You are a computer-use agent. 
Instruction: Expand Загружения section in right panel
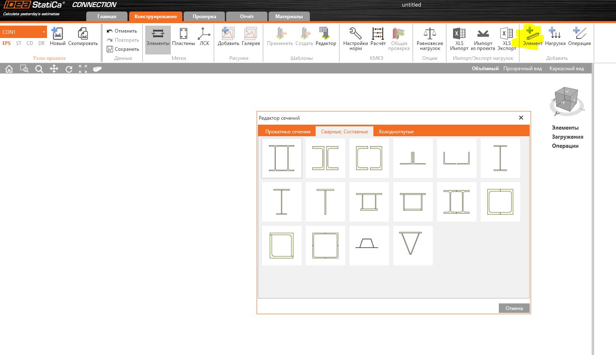(567, 137)
